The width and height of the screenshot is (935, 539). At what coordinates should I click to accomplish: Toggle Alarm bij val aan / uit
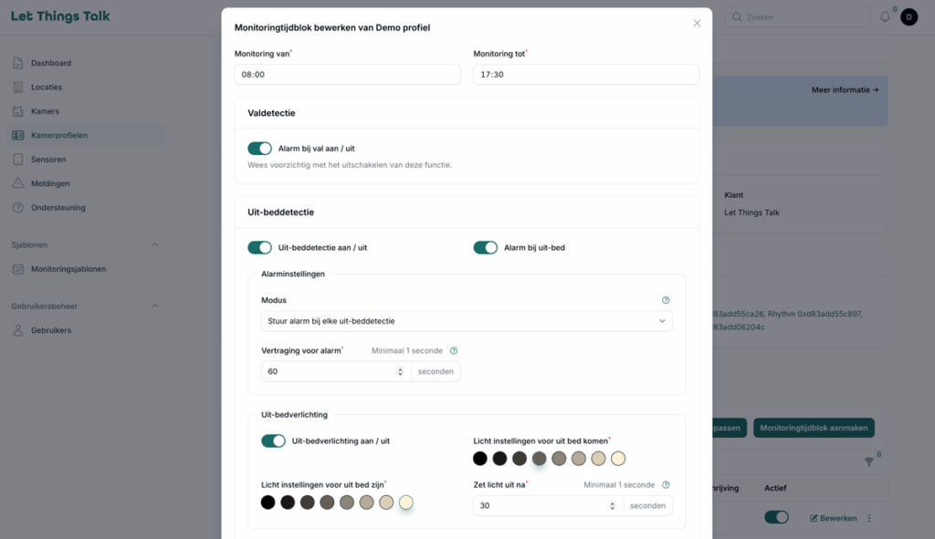[x=259, y=149]
